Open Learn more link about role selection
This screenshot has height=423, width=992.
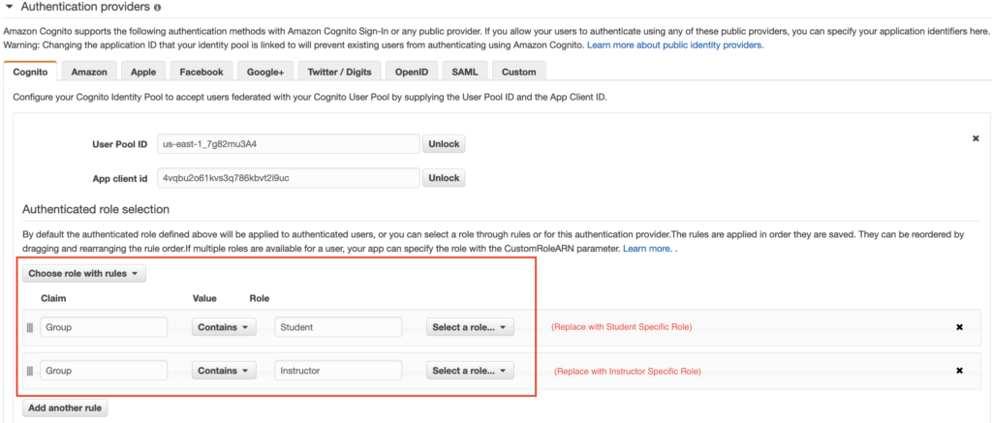point(647,249)
